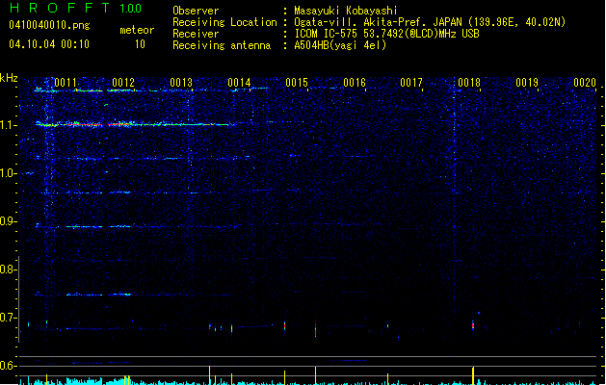The width and height of the screenshot is (606, 385).
Task: Click the 0012 time marker
Action: coord(123,83)
